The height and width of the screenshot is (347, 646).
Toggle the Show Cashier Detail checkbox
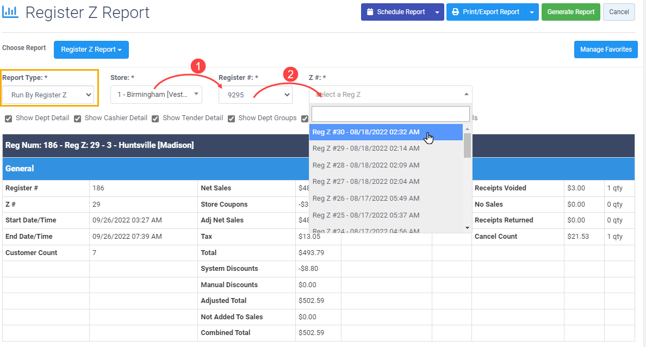tap(77, 119)
